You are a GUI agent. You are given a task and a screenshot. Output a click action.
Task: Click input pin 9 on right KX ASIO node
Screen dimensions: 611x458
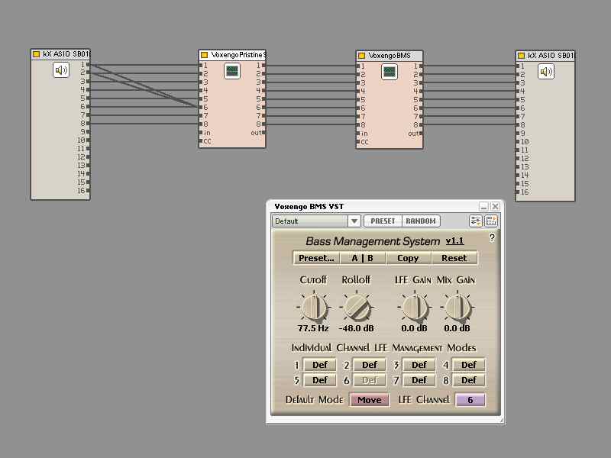pos(518,133)
